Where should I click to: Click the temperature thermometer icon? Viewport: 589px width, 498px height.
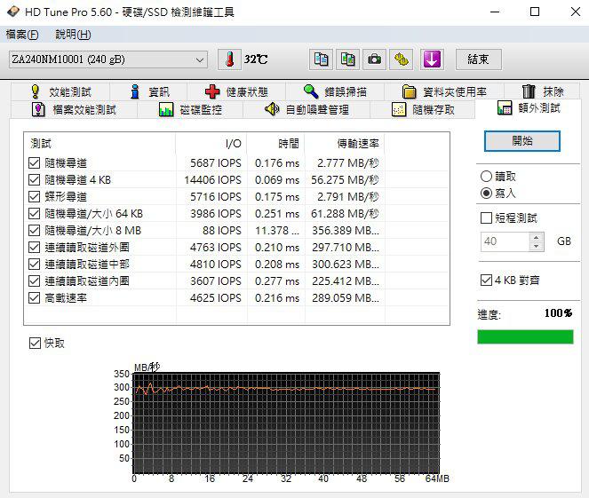[x=229, y=59]
